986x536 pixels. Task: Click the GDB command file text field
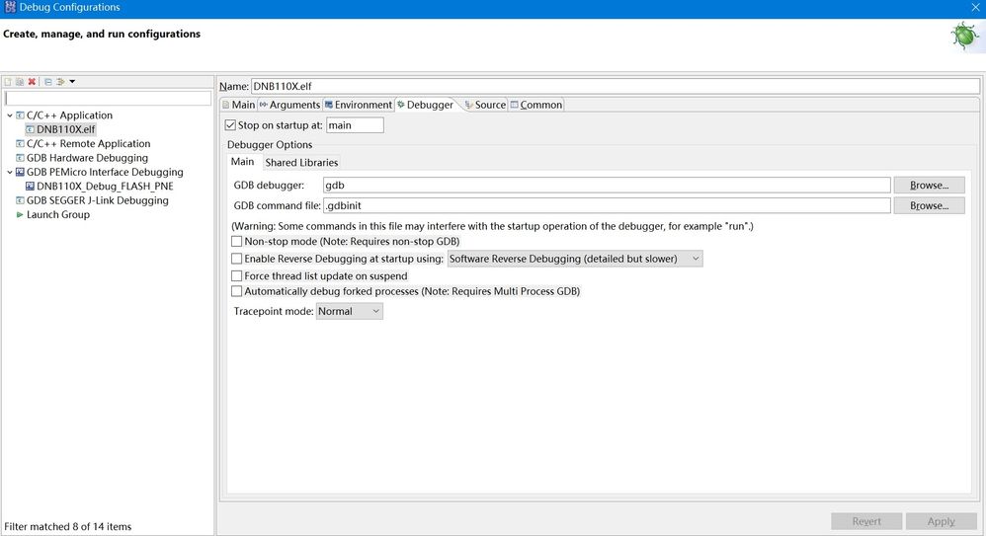(607, 205)
